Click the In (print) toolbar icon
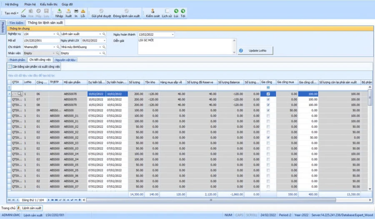 [x=76, y=11]
